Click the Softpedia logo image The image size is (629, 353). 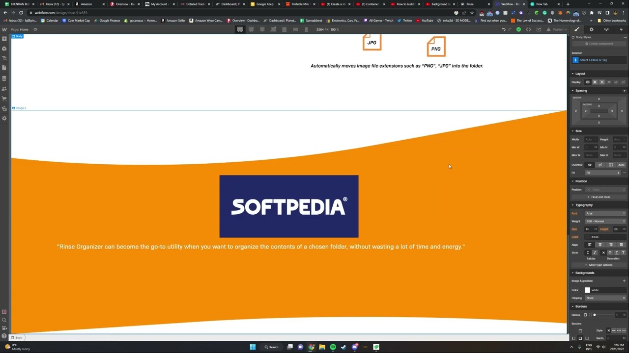coord(289,206)
